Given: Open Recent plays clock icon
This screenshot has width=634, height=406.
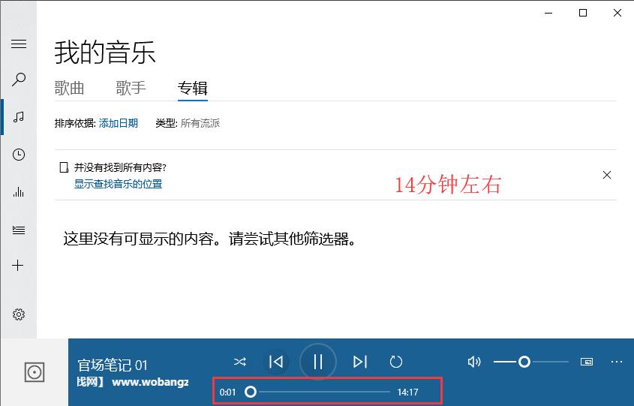Looking at the screenshot, I should coord(19,155).
